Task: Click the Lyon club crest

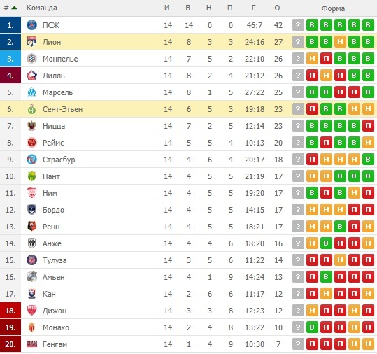Action: (x=31, y=42)
